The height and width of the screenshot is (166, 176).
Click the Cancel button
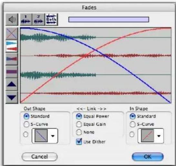(x=40, y=157)
